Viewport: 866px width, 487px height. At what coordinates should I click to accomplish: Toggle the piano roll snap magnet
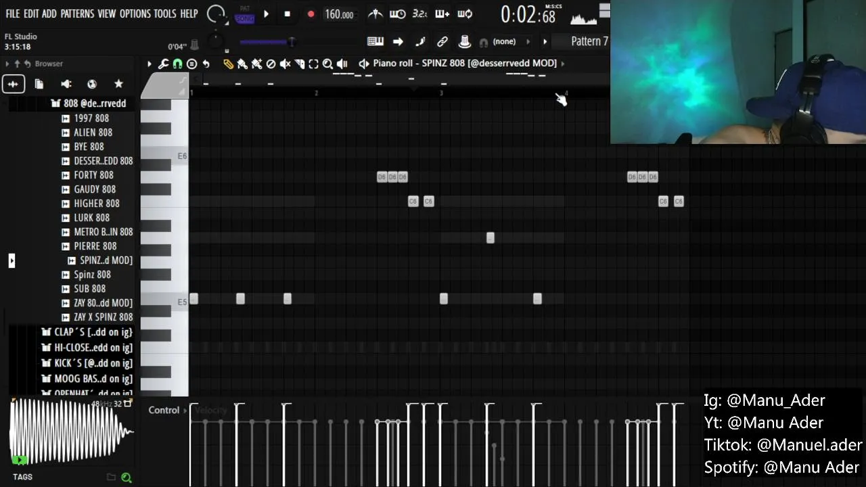[177, 64]
